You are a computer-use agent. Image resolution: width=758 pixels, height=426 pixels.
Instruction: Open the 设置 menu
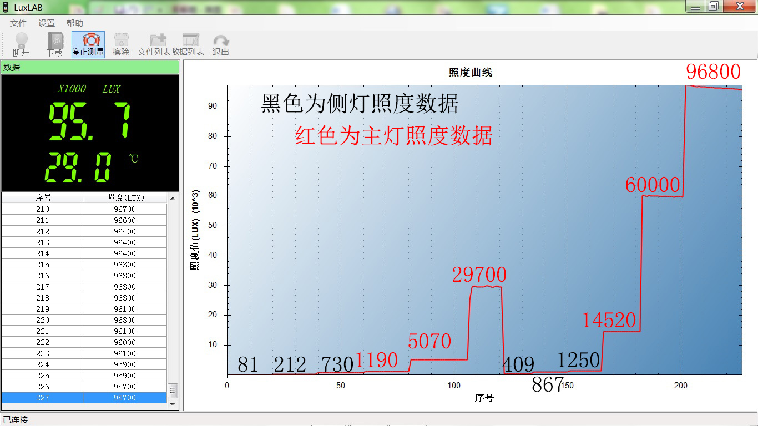tap(47, 23)
